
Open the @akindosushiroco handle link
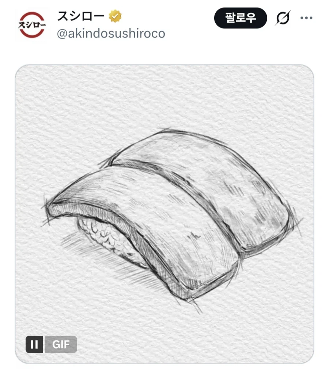[111, 34]
